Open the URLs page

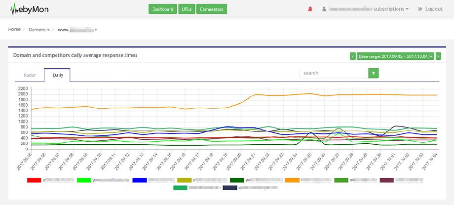click(x=187, y=9)
